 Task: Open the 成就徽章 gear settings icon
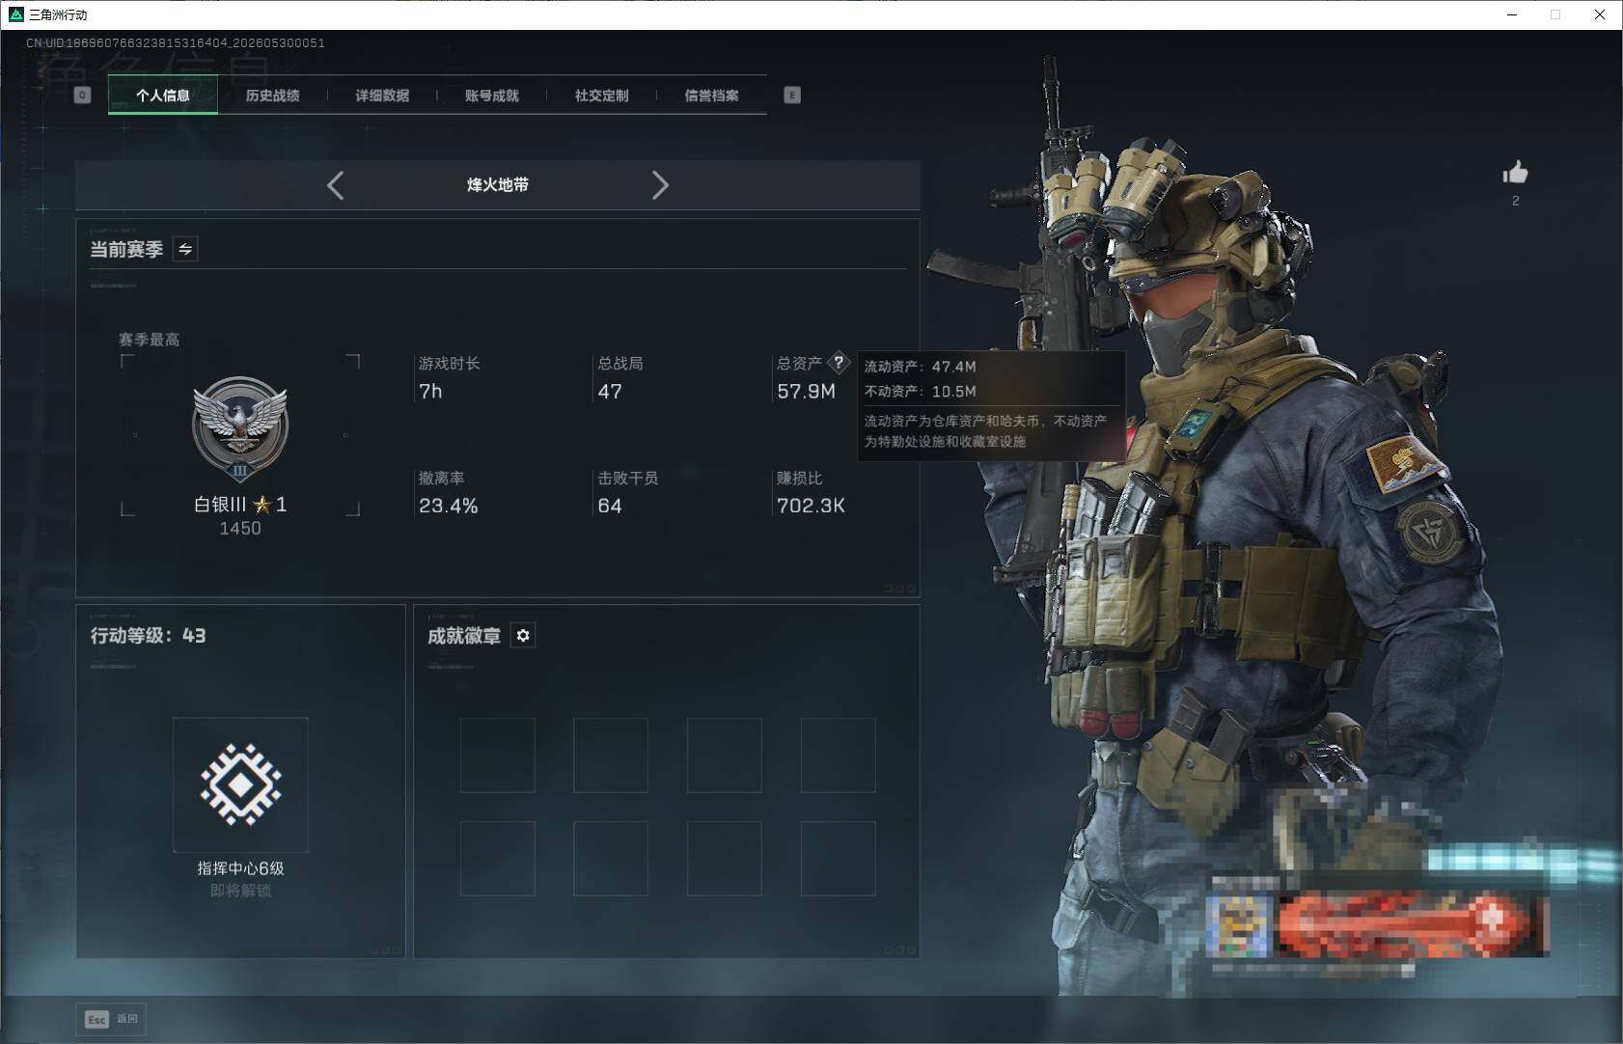(523, 635)
